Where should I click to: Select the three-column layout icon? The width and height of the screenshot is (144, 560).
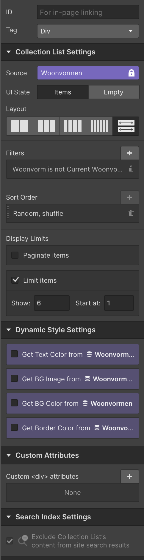46,126
